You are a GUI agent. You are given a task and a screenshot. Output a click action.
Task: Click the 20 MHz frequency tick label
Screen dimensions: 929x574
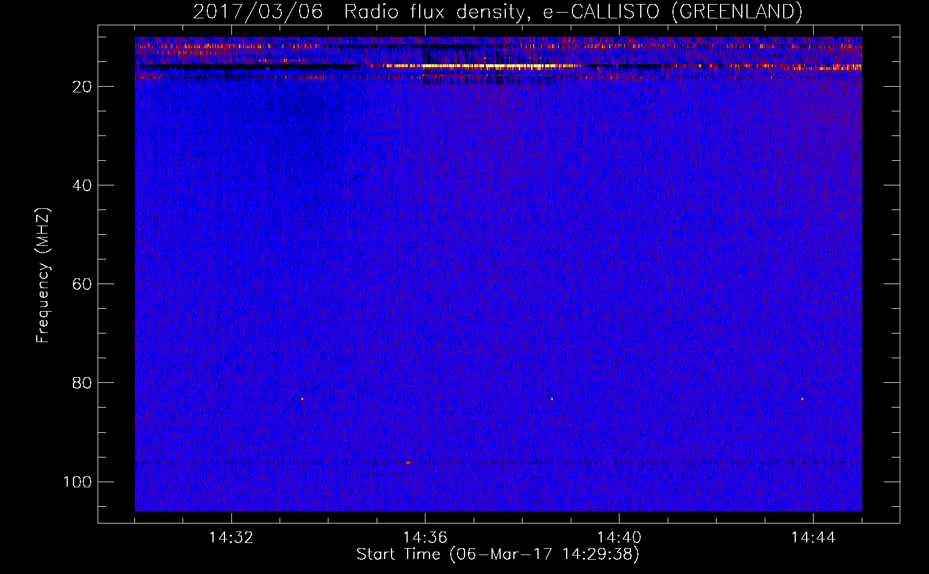click(x=82, y=87)
